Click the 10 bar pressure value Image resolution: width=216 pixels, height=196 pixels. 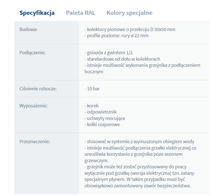click(92, 89)
